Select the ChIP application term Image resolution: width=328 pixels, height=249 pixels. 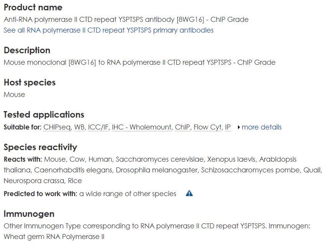[182, 127]
